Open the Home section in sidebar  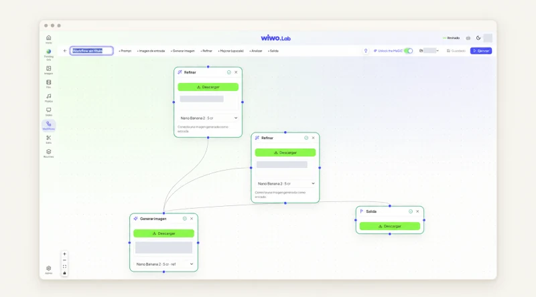pyautogui.click(x=48, y=39)
